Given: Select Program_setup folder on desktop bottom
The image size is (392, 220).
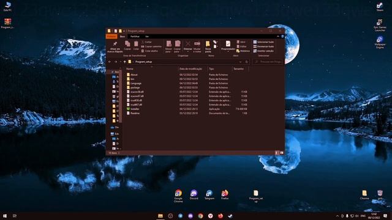Looking at the screenshot, I should point(256,196).
